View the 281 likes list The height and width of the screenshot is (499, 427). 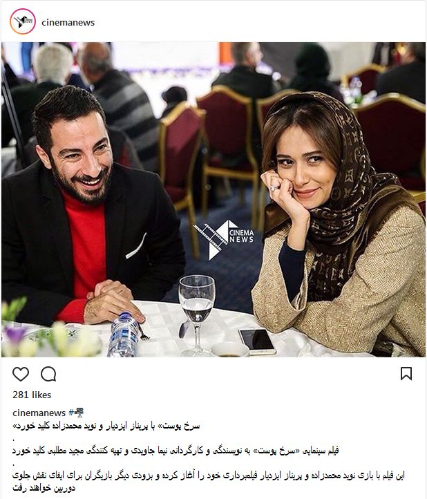pyautogui.click(x=32, y=395)
